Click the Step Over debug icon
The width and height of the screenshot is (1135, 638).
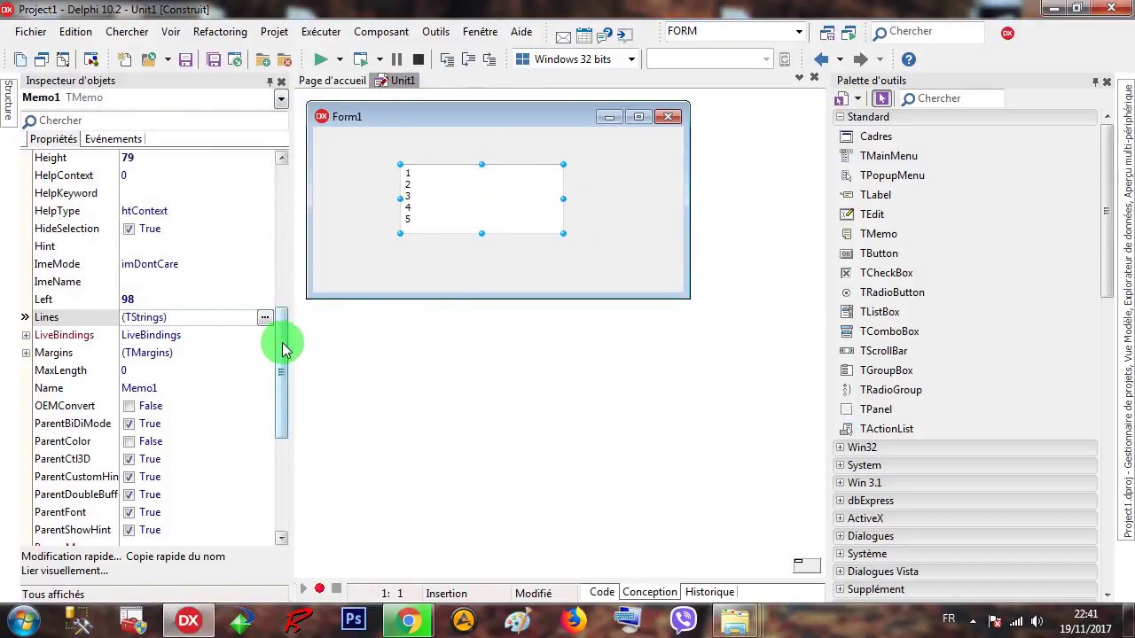(x=469, y=59)
